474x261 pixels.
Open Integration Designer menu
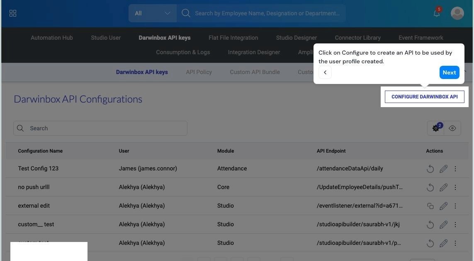[254, 52]
